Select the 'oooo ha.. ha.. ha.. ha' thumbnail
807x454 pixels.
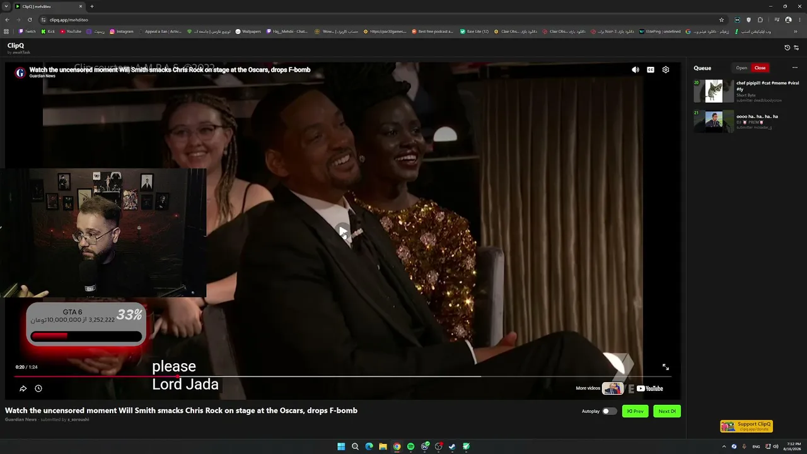pyautogui.click(x=714, y=121)
